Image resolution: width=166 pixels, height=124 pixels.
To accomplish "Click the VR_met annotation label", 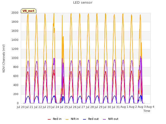I will tap(29, 11).
